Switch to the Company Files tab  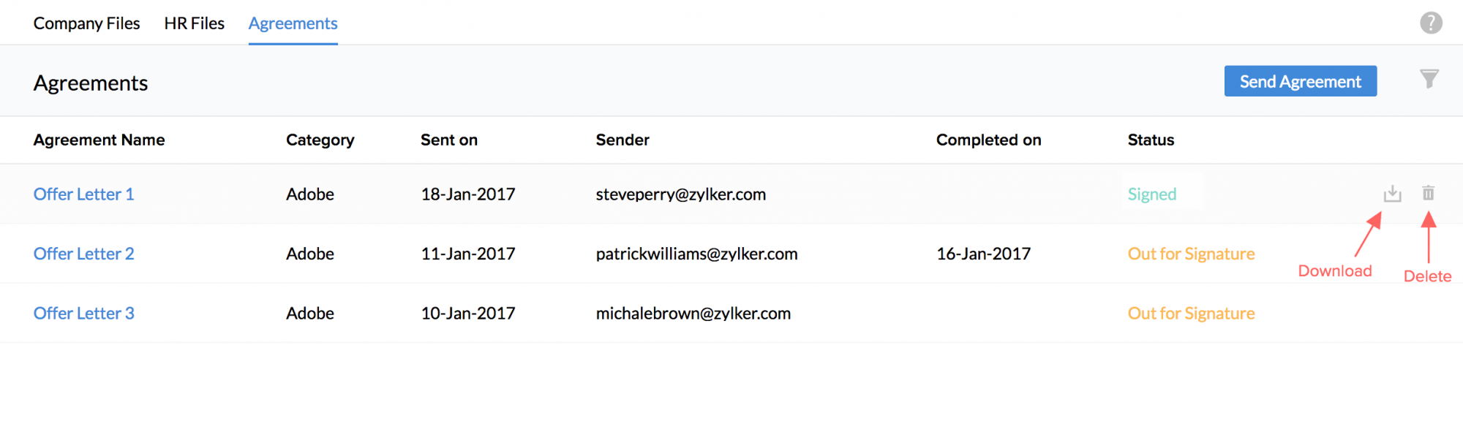[86, 23]
